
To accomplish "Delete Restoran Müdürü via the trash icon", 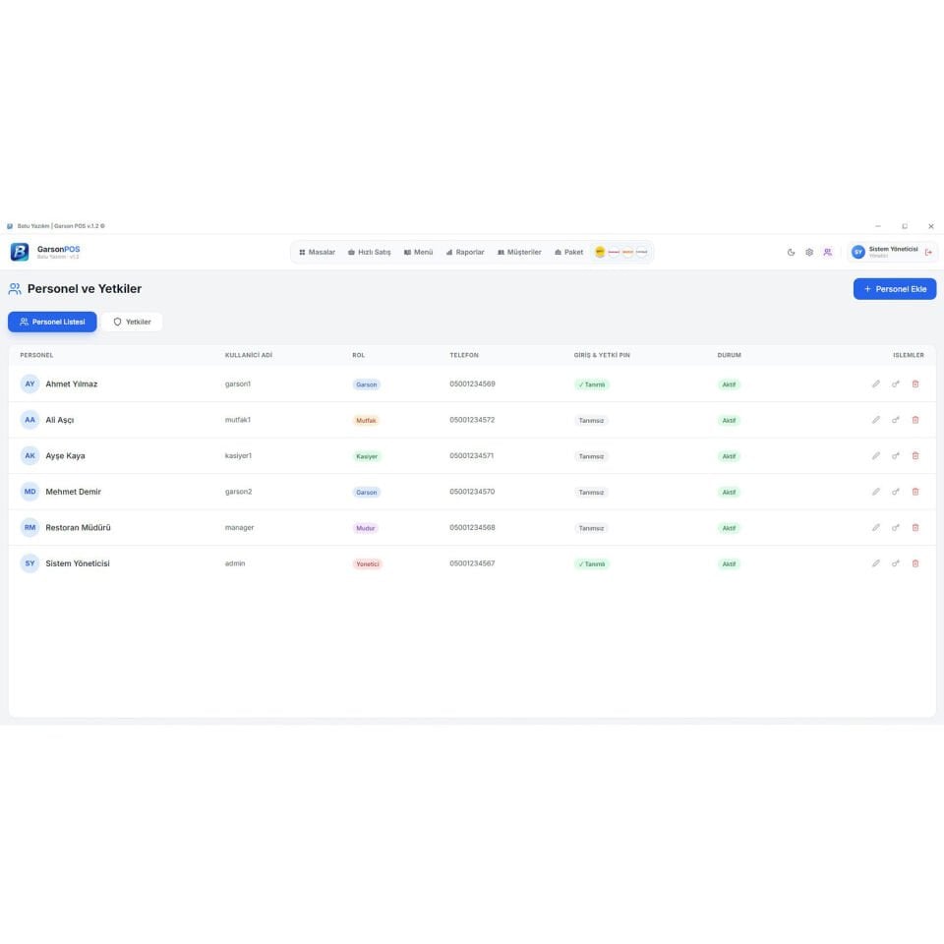I will 915,527.
